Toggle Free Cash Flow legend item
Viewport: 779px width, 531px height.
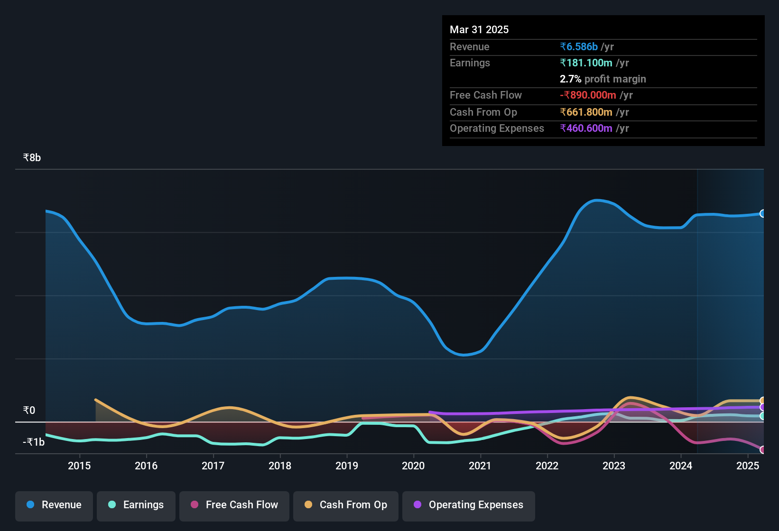click(234, 505)
